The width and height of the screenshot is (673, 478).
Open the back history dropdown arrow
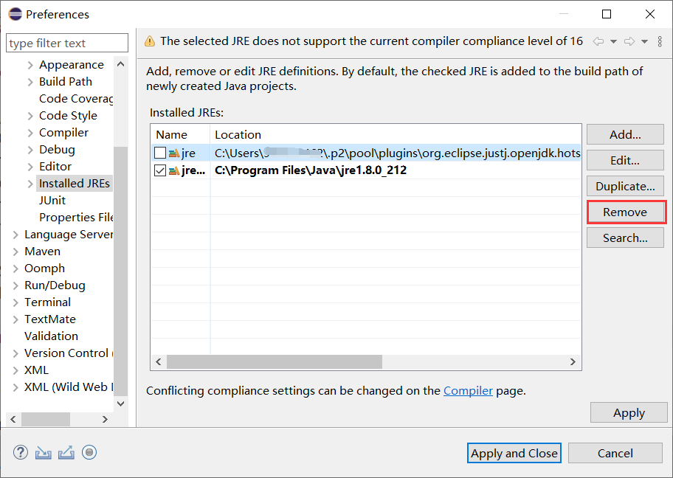(x=614, y=41)
